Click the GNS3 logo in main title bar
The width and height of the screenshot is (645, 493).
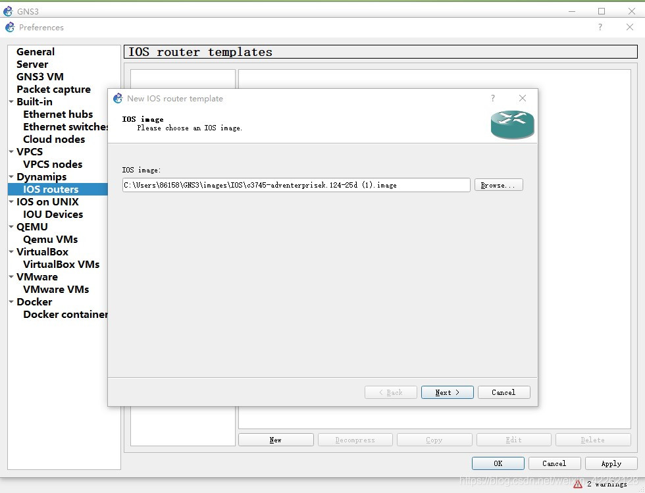tap(8, 11)
